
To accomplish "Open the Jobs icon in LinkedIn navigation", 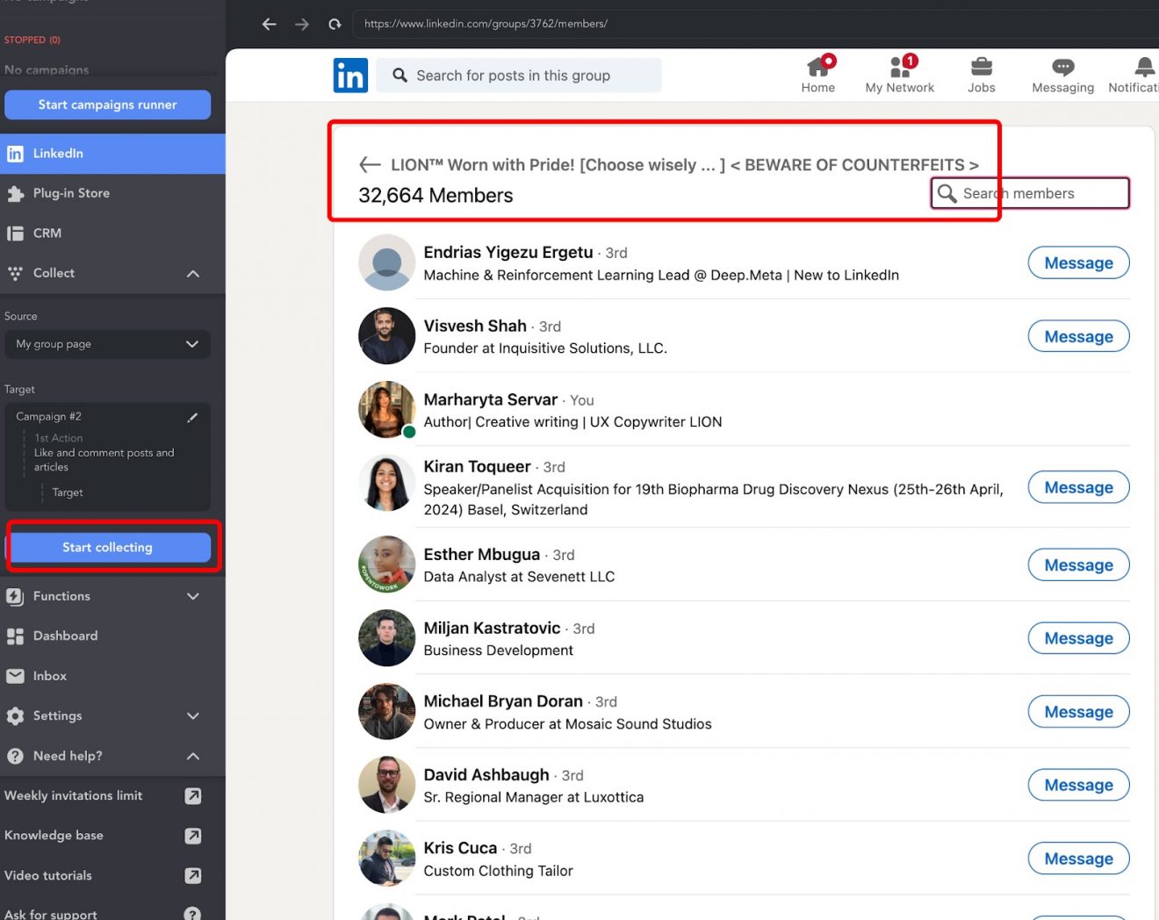I will (x=981, y=75).
